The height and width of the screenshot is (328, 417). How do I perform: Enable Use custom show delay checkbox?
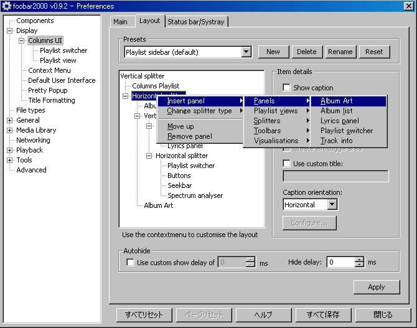(130, 263)
